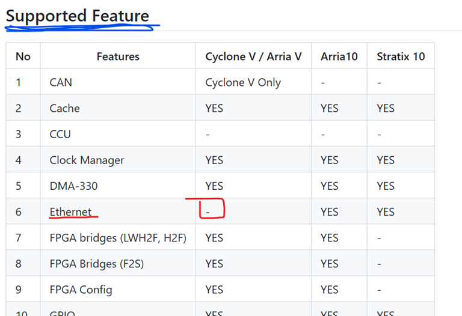Click the "Cyclone V / Arria V" column header

[x=253, y=56]
